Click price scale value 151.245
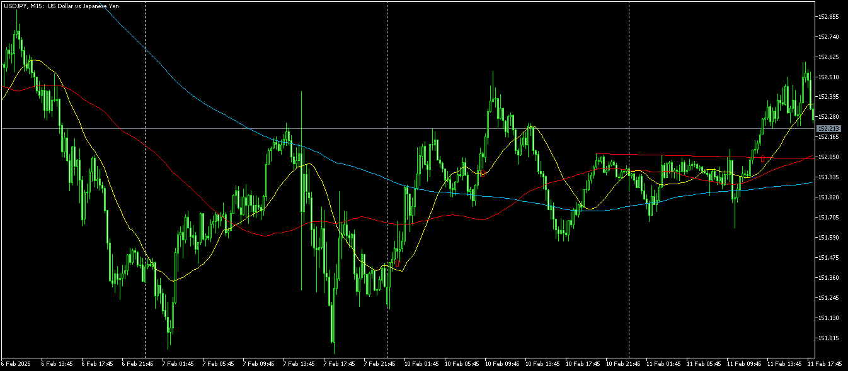 [x=827, y=298]
